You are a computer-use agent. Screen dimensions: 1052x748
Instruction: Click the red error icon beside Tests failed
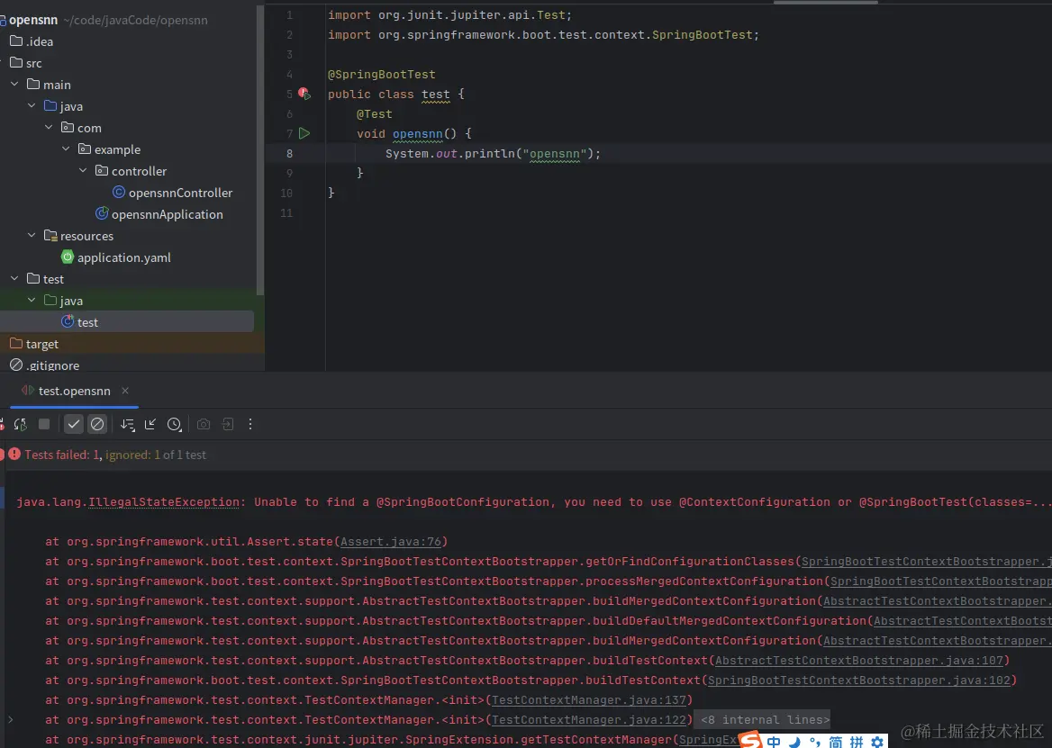pos(14,454)
